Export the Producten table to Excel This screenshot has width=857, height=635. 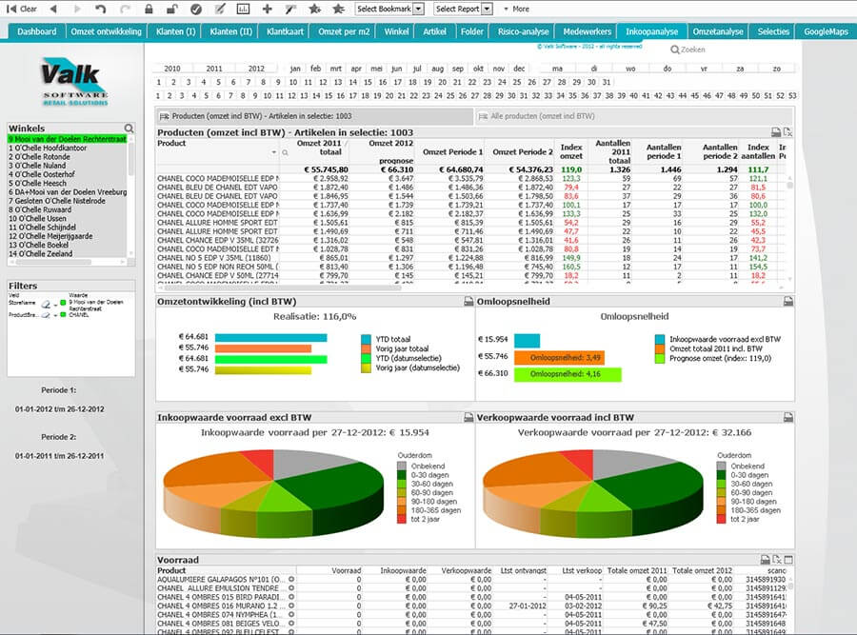[787, 132]
